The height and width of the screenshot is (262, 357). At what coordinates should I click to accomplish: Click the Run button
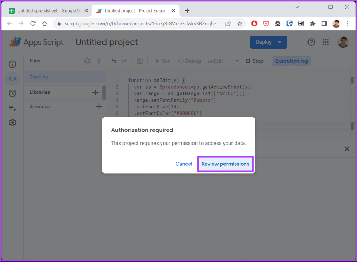[x=163, y=61]
